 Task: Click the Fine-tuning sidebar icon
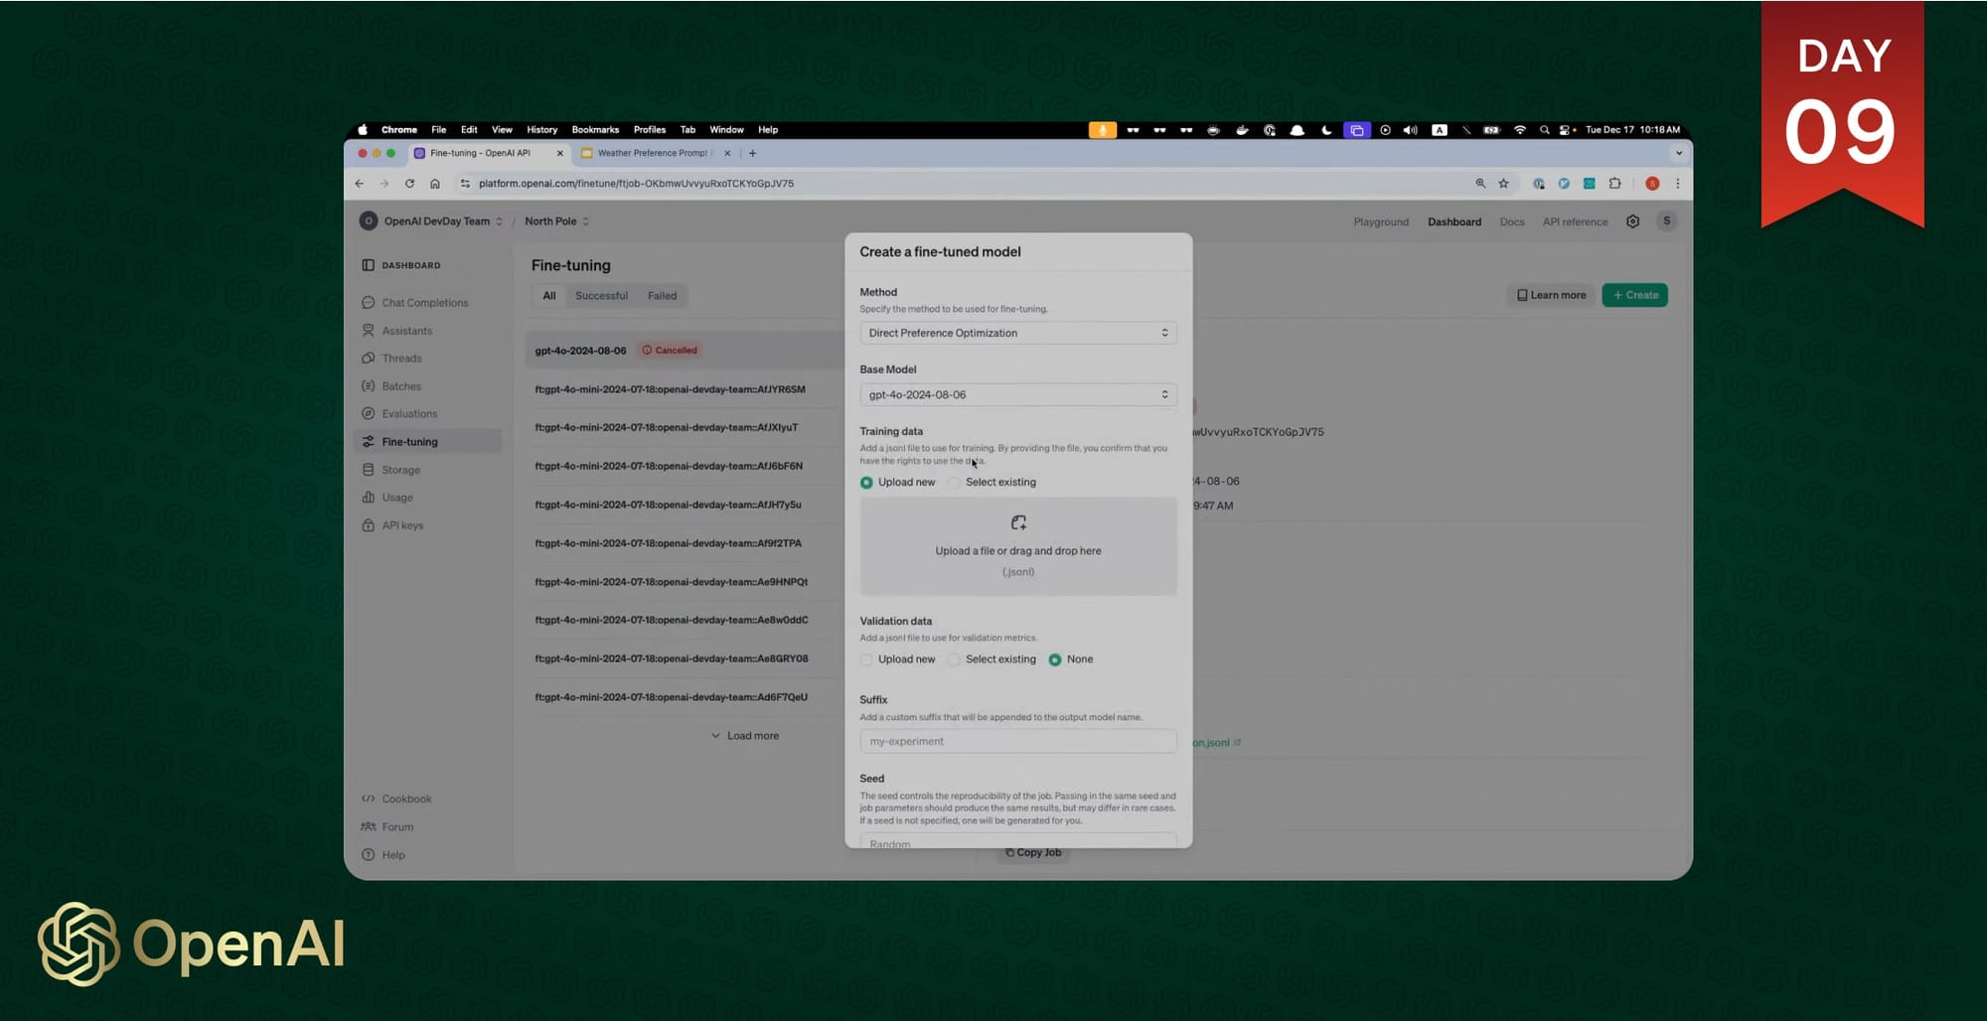click(x=369, y=442)
